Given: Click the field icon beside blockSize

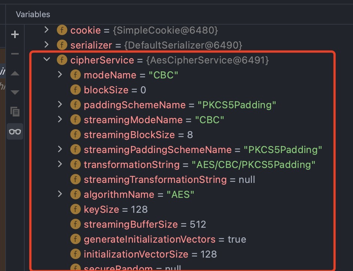Looking at the screenshot, I should pos(75,90).
